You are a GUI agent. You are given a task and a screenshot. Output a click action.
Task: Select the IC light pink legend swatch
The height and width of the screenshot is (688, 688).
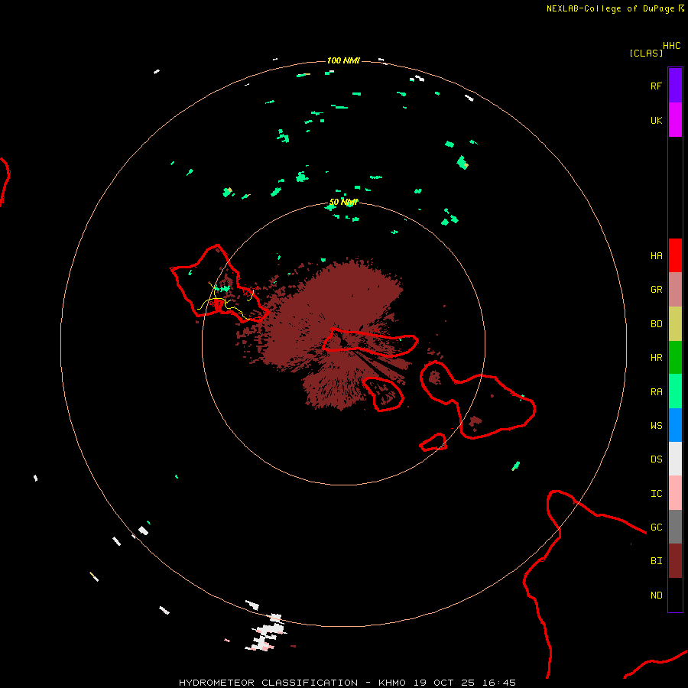(675, 493)
